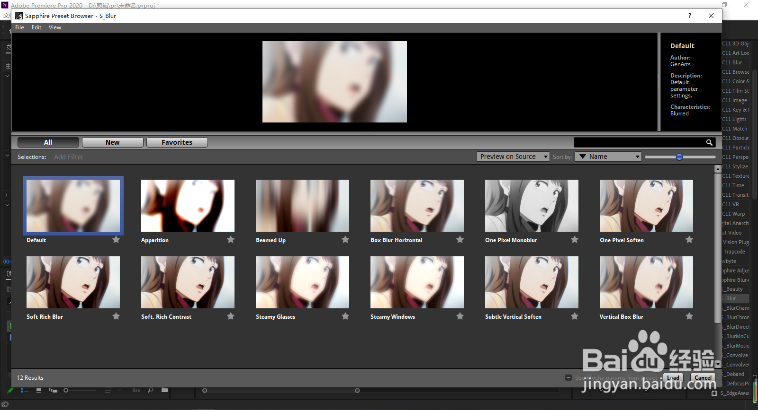Select the Steamy Glasses thumbnail

pyautogui.click(x=302, y=282)
